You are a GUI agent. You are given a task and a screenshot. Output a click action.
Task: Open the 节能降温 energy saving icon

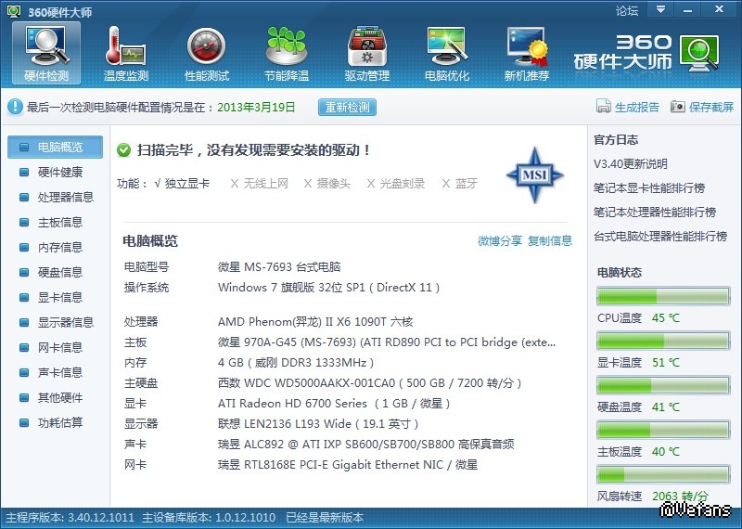pos(287,53)
